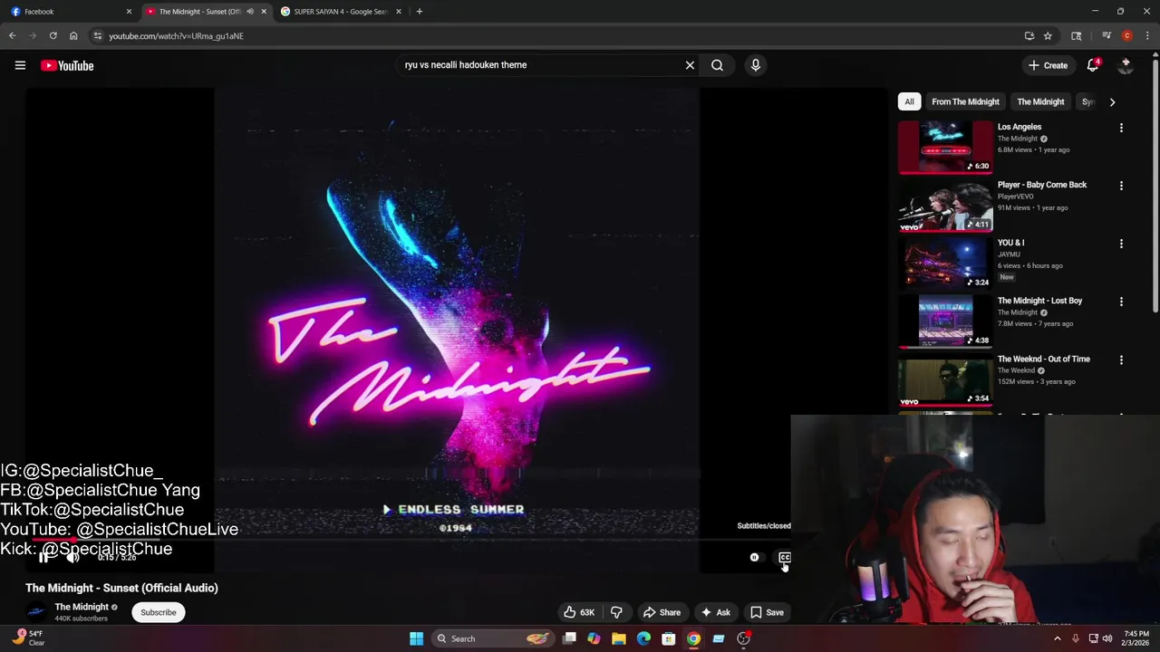The width and height of the screenshot is (1160, 652).
Task: Open more options for Los Angeles video
Action: pos(1121,128)
